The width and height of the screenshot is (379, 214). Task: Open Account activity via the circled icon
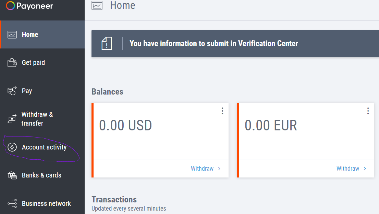[x=12, y=147]
